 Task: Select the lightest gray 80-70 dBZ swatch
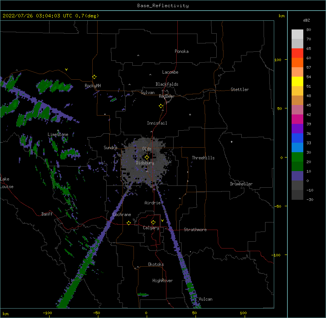[x=297, y=34]
